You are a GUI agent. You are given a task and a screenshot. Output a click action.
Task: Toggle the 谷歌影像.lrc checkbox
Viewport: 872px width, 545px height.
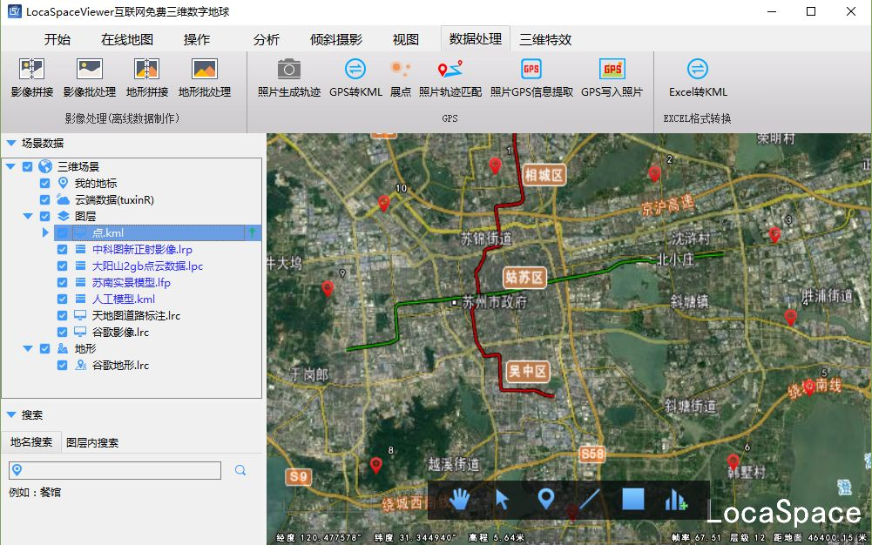pos(63,333)
